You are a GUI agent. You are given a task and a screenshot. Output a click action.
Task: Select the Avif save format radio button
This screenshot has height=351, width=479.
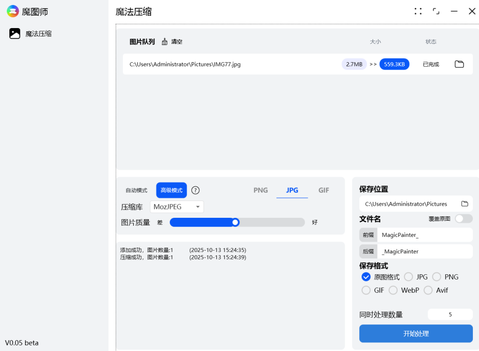click(x=428, y=290)
